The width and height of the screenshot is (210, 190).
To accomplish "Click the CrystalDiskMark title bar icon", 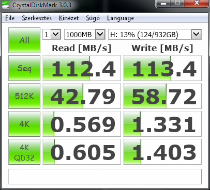I will click(6, 5).
